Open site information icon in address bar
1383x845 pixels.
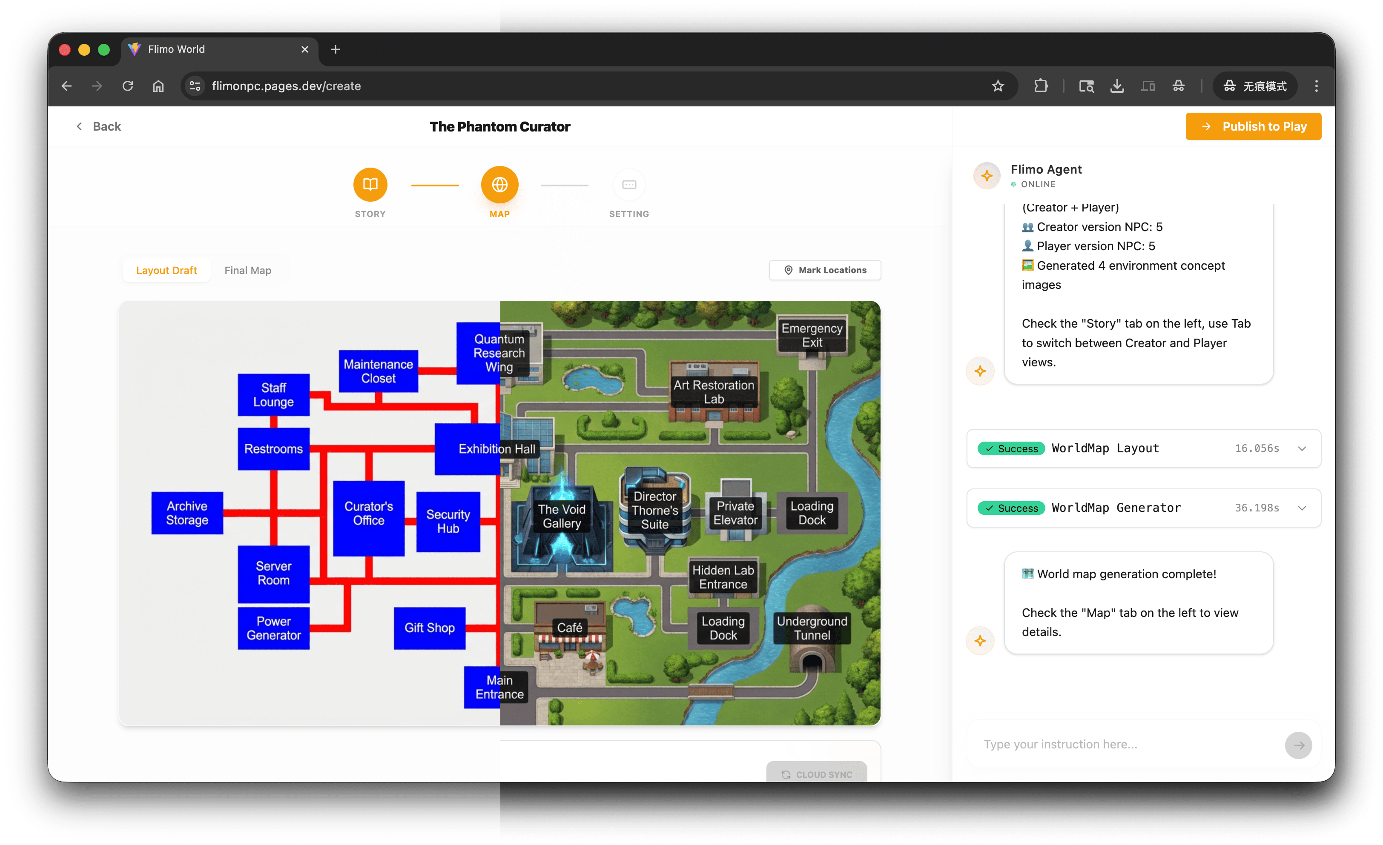click(x=195, y=86)
